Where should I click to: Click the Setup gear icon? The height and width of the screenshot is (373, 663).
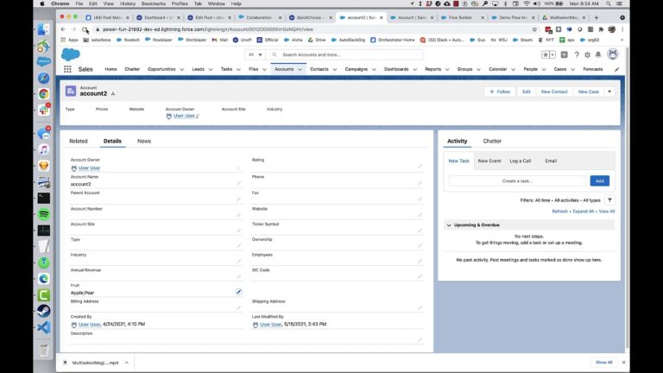coord(590,54)
